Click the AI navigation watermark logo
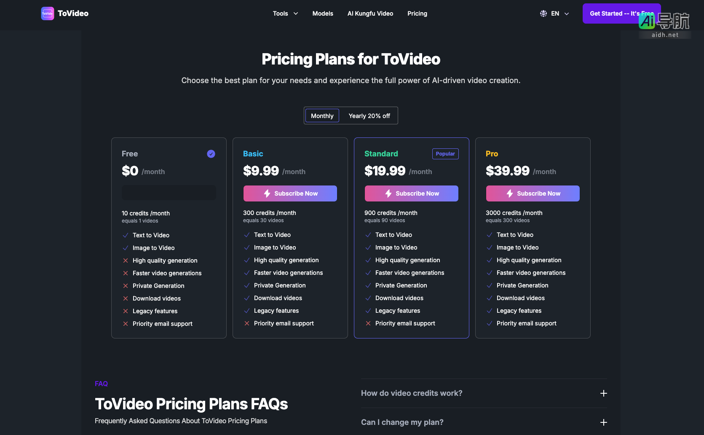The height and width of the screenshot is (435, 704). tap(664, 24)
